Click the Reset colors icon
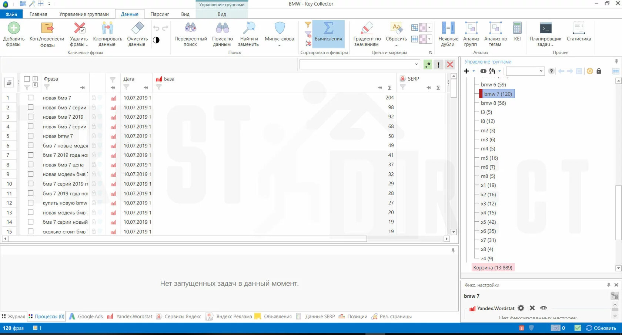This screenshot has width=622, height=335. [x=396, y=28]
